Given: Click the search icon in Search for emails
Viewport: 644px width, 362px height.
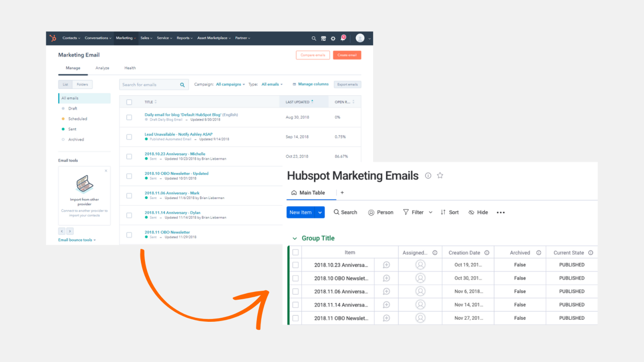Looking at the screenshot, I should pyautogui.click(x=182, y=85).
